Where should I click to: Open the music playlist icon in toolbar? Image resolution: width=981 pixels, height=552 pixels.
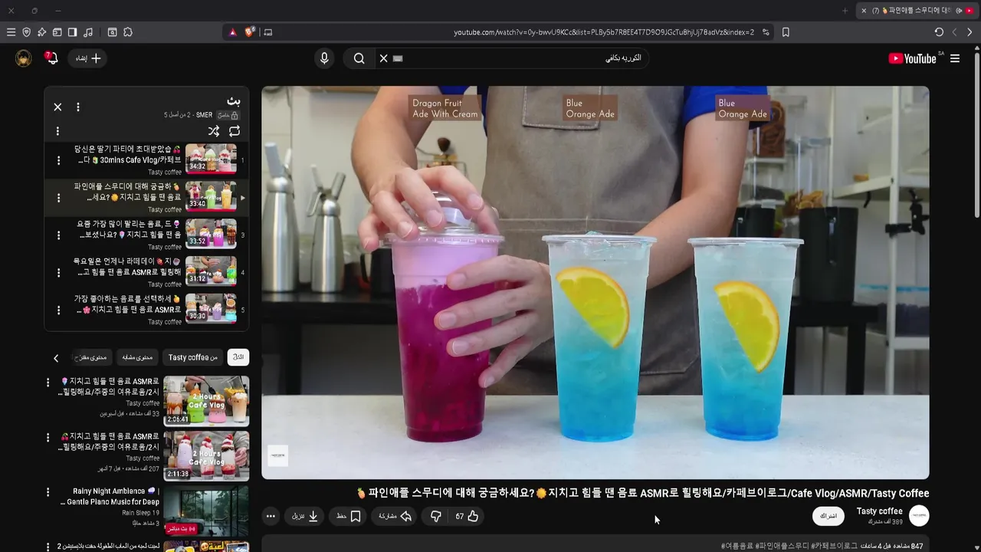pyautogui.click(x=88, y=32)
